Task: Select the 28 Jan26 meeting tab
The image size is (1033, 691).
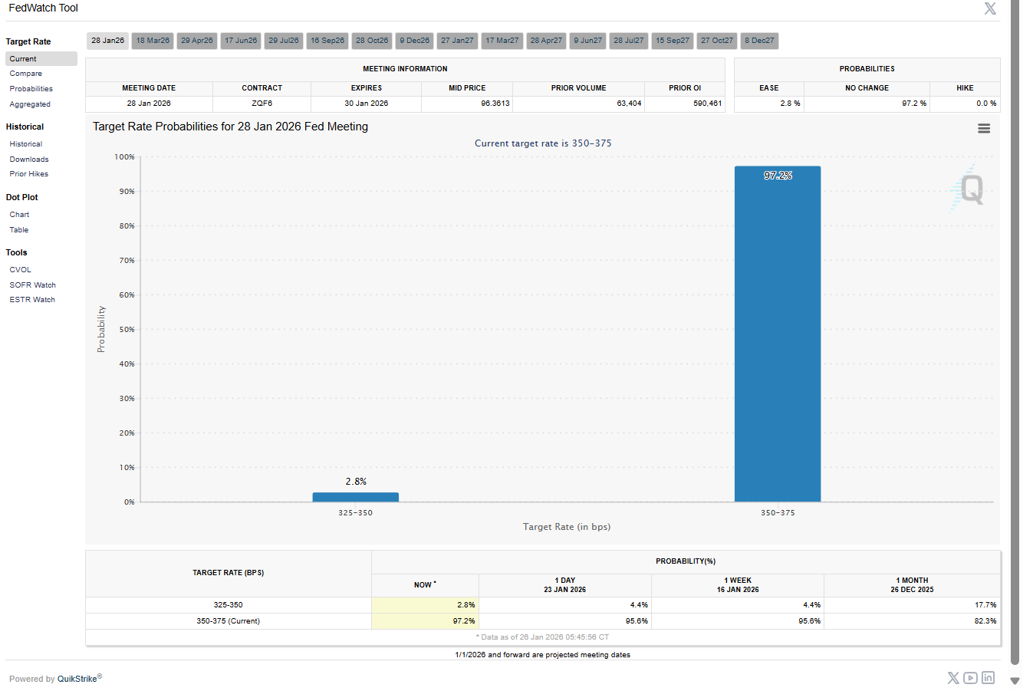Action: (x=107, y=41)
